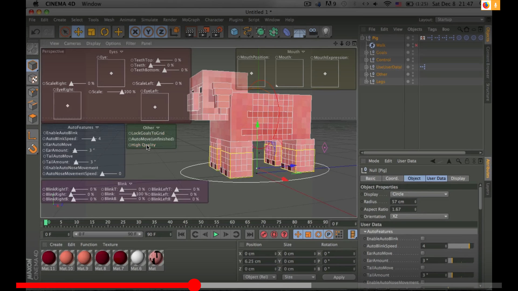The height and width of the screenshot is (291, 518).
Task: Click the Apply coordinates button
Action: (339, 277)
